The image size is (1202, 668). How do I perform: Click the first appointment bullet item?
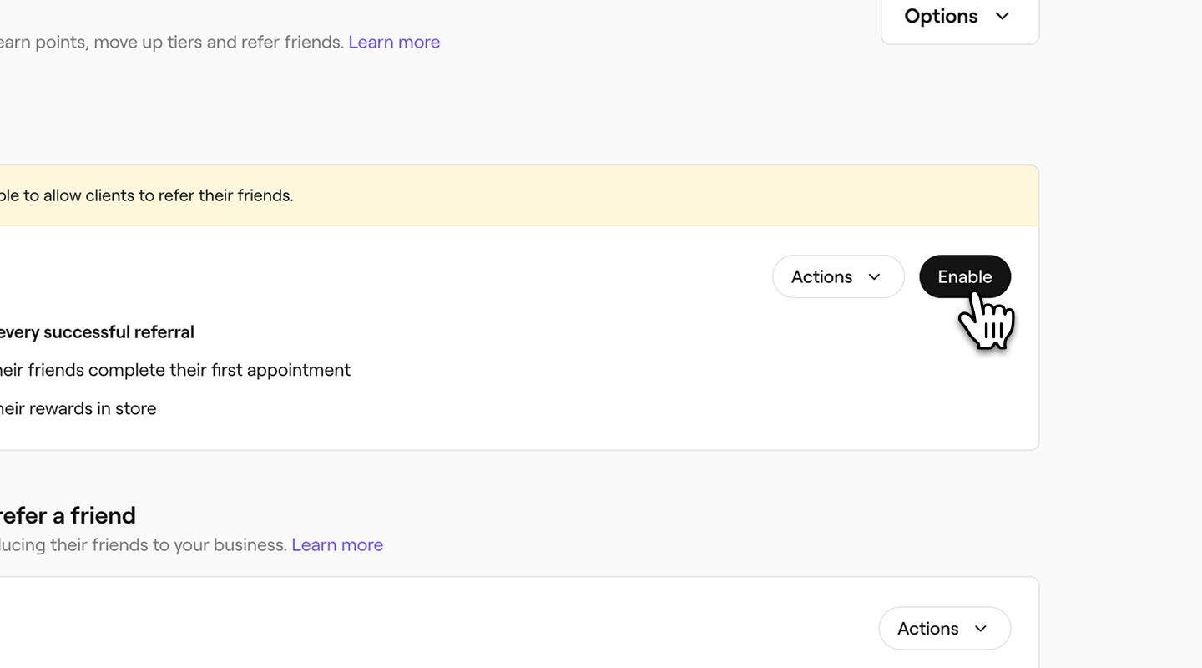(x=175, y=367)
